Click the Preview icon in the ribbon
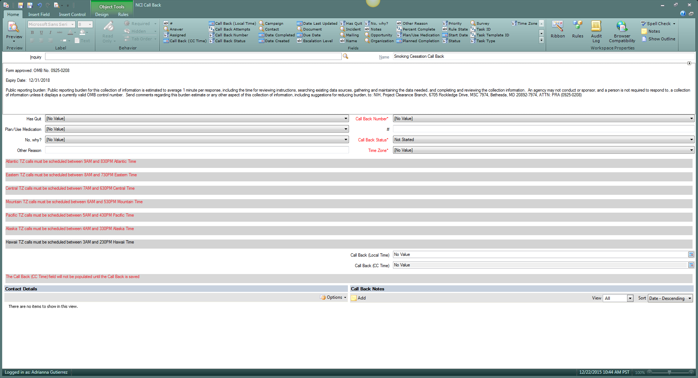 click(x=13, y=27)
